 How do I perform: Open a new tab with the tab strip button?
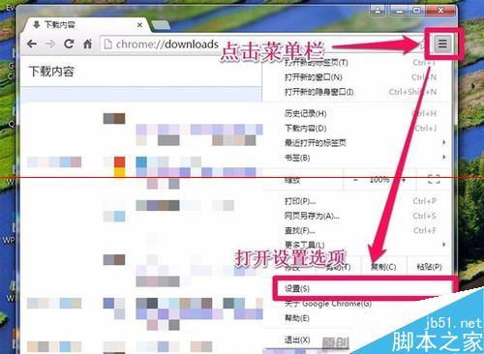click(161, 25)
